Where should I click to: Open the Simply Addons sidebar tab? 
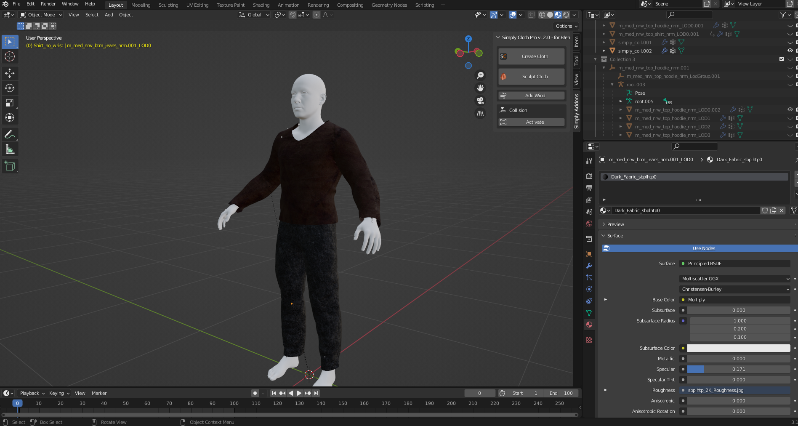coord(577,111)
